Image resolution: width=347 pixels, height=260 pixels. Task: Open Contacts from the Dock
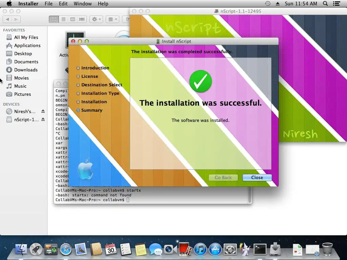[96, 250]
